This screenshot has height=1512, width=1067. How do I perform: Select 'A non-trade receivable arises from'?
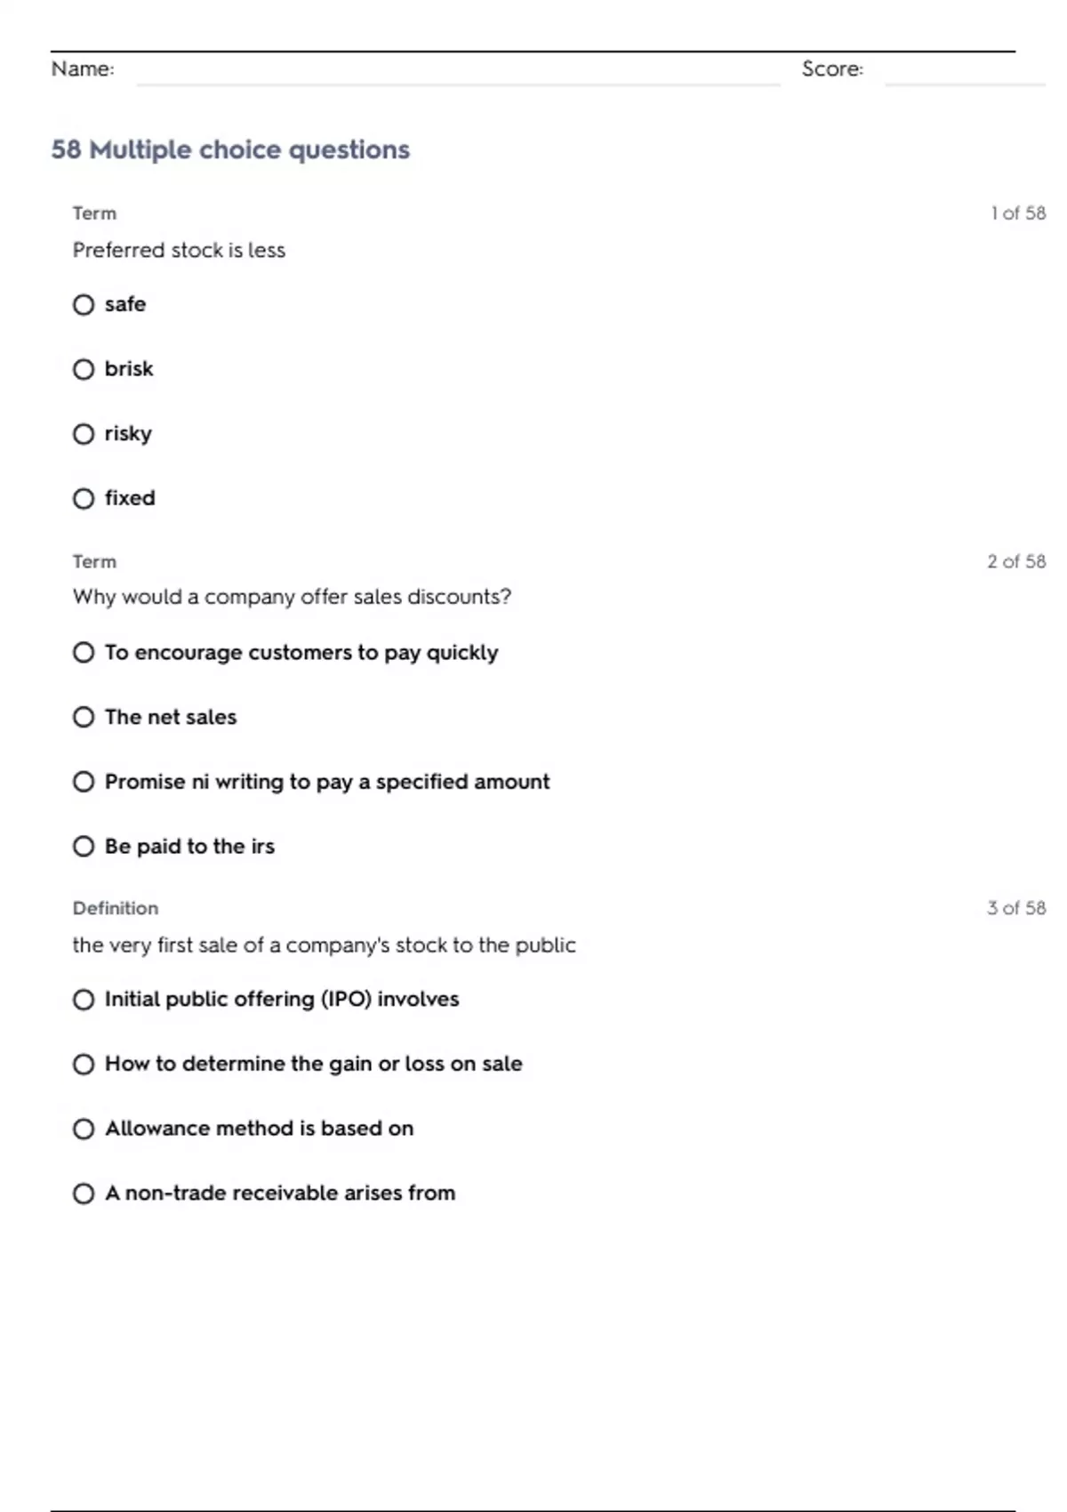pos(84,1193)
